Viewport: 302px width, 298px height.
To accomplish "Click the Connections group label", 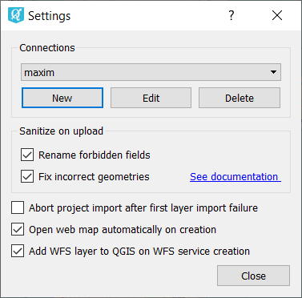I will [x=47, y=48].
